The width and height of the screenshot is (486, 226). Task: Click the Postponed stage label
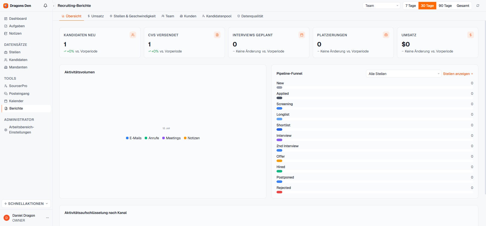point(285,177)
